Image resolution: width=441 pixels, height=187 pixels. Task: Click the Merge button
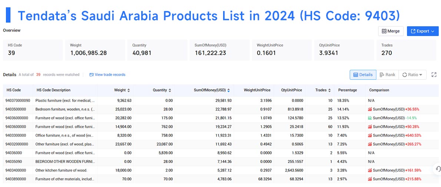point(391,31)
